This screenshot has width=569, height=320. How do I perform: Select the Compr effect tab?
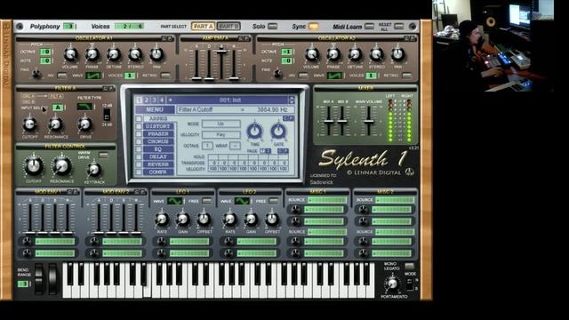pyautogui.click(x=158, y=172)
